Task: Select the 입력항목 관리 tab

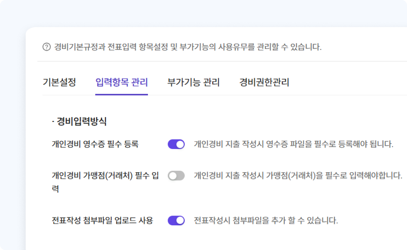Action: click(x=122, y=83)
